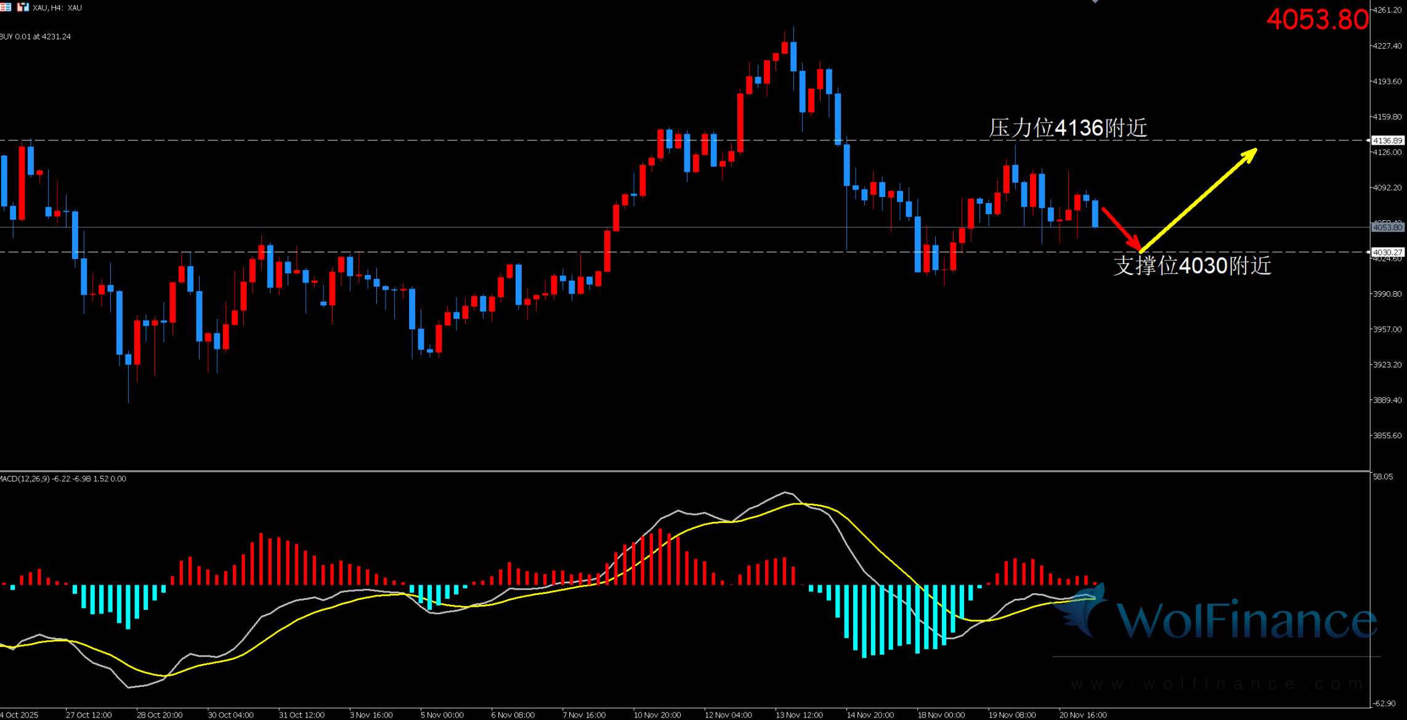Click the gray chart shift triangle marker

tap(1095, 2)
